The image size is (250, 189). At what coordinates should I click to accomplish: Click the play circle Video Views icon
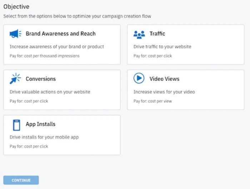(139, 78)
